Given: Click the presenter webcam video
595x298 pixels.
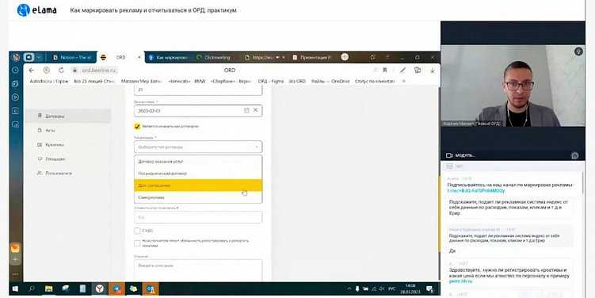Looking at the screenshot, I should (513, 86).
